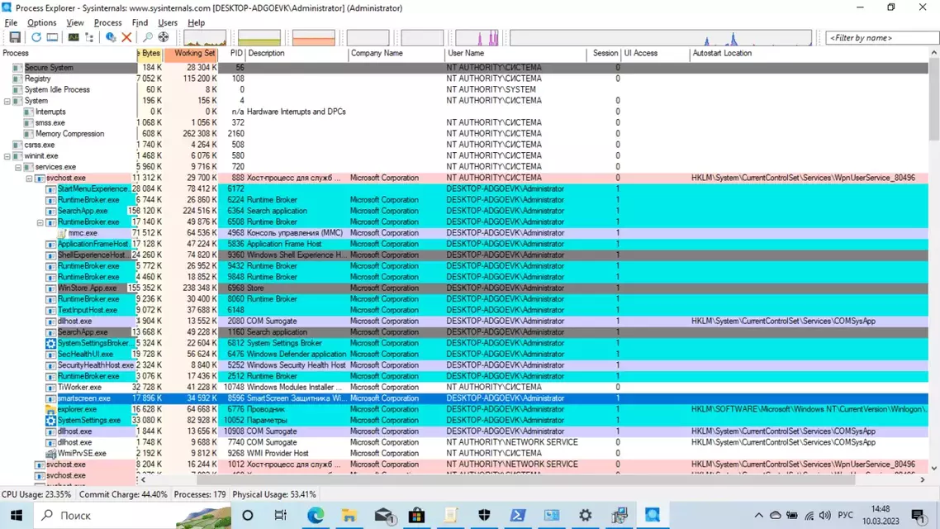
Task: Click the green CPU usage history graph
Action: click(x=205, y=38)
